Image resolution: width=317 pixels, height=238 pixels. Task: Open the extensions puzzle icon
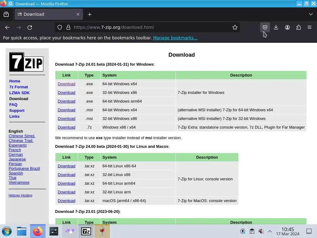coord(298,27)
